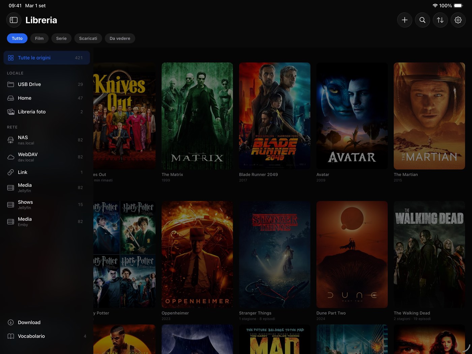Open The Matrix poster

[197, 116]
